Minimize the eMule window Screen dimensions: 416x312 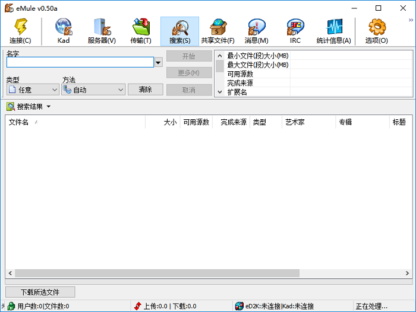point(354,8)
